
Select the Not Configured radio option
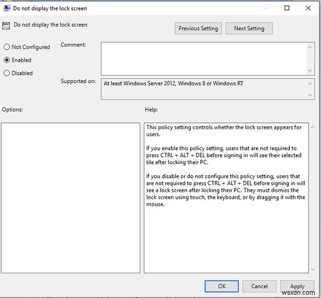click(x=7, y=47)
